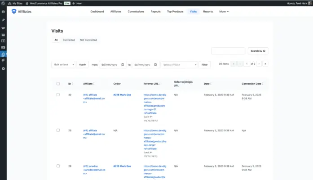Show Not Converted visits filter
Screen dimensions: 313x180
tap(88, 40)
